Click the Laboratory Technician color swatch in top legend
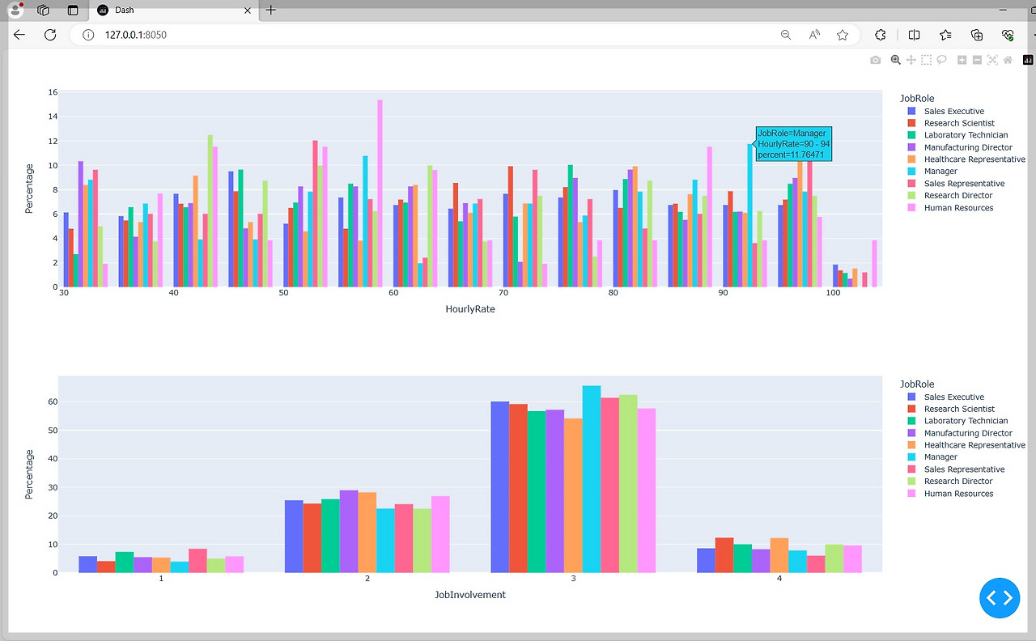Viewport: 1036px width, 641px height. click(912, 135)
